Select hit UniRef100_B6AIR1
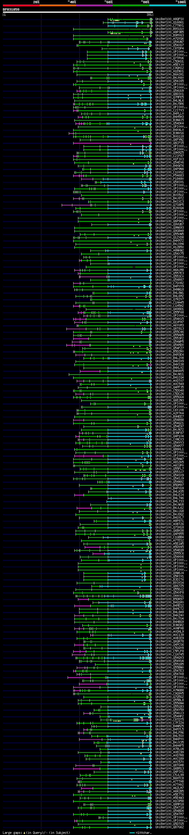189x835 pixels. click(170, 75)
